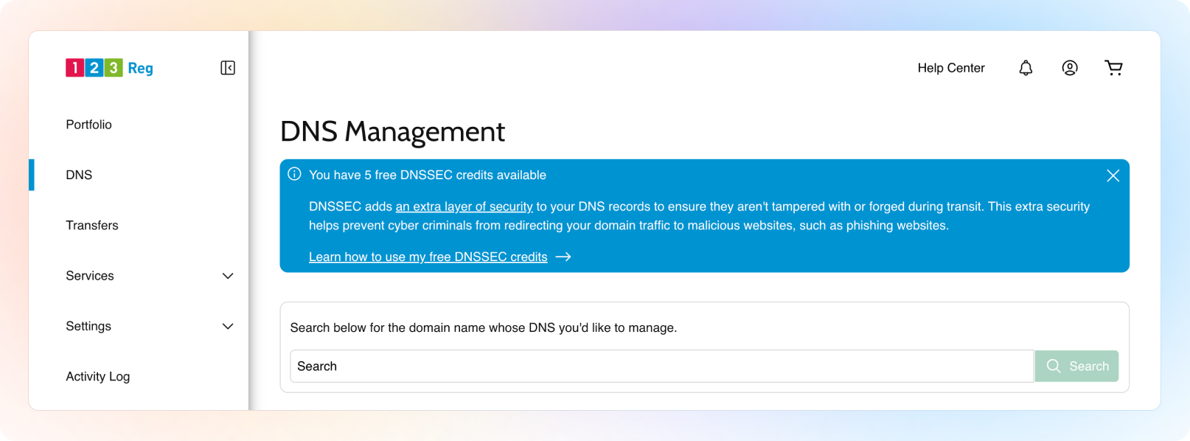Open the user account profile icon

pyautogui.click(x=1070, y=68)
